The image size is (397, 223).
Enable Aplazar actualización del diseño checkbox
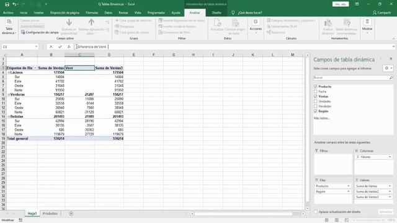pos(316,212)
